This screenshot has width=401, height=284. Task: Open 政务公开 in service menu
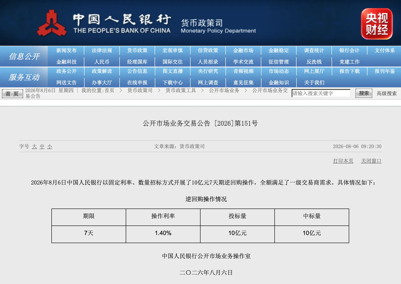coord(67,71)
